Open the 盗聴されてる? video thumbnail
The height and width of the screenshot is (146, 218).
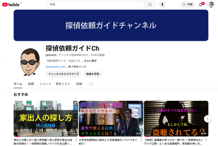[176, 119]
